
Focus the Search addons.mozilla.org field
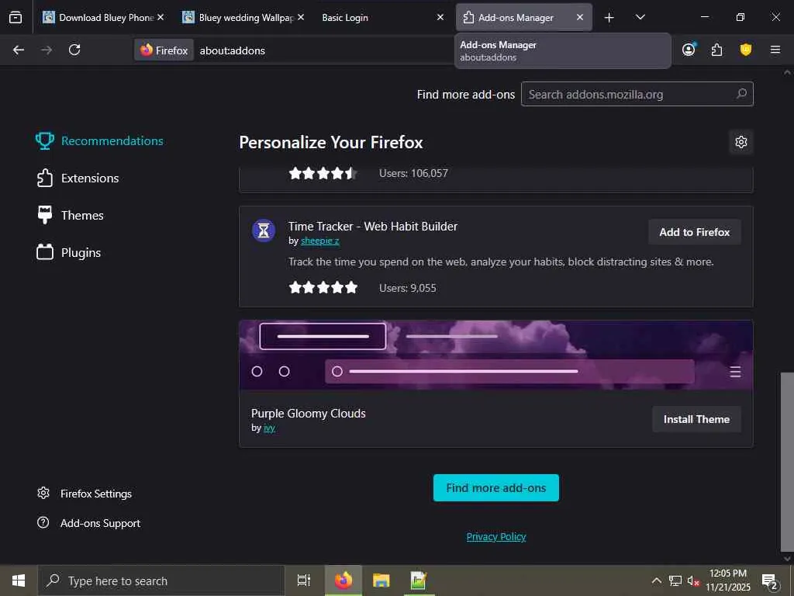click(637, 94)
